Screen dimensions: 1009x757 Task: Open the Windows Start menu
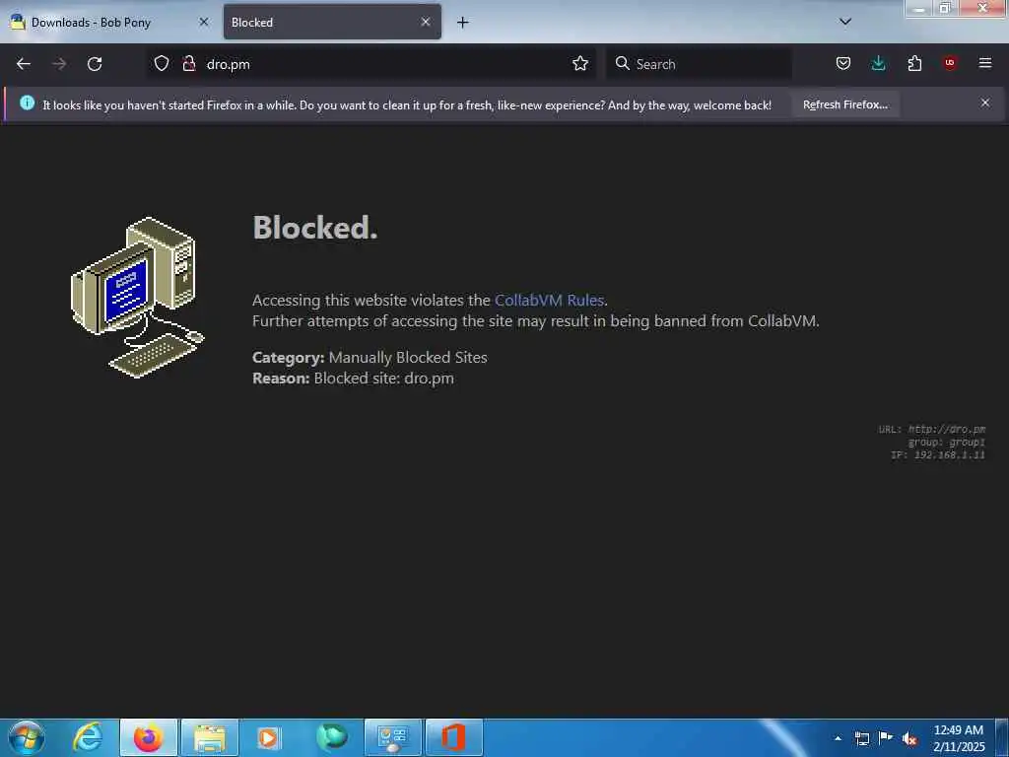[27, 737]
